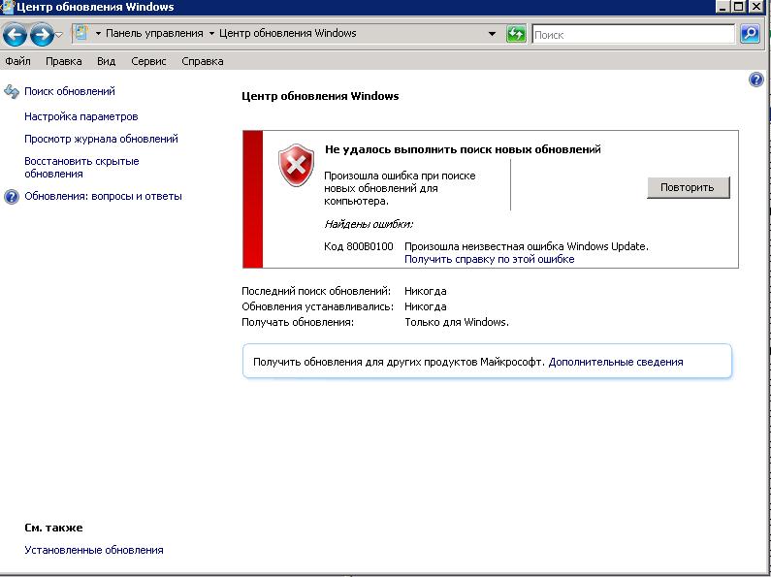Open Обновления: вопросы и ответы link

(103, 196)
